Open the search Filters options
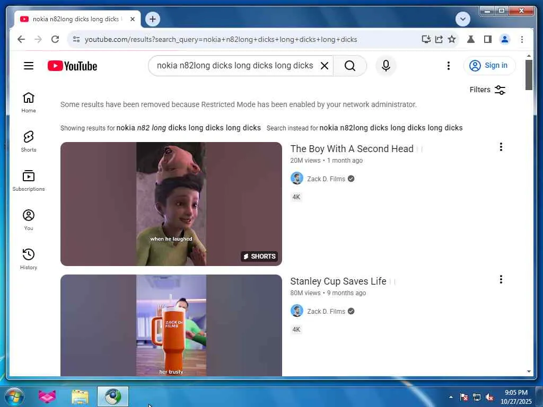 487,90
